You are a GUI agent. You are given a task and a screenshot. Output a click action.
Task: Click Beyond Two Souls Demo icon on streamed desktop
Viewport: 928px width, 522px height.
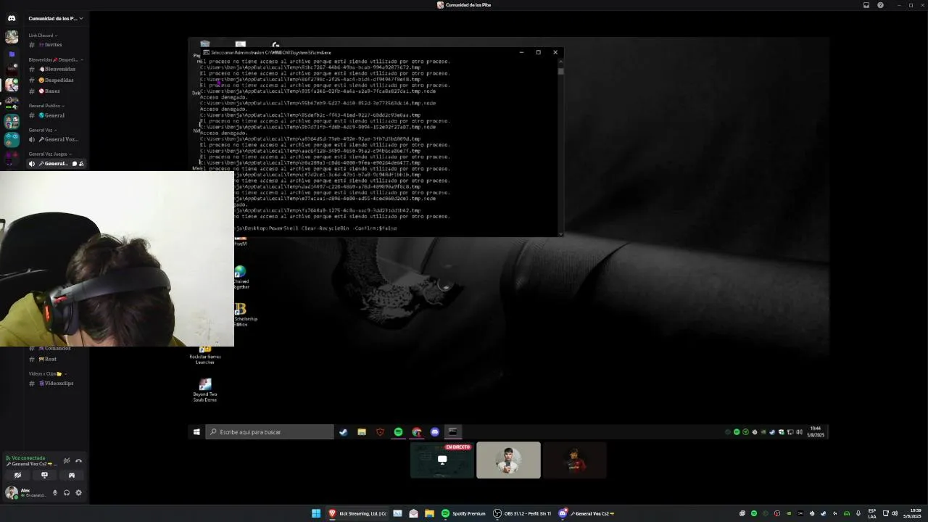(205, 389)
